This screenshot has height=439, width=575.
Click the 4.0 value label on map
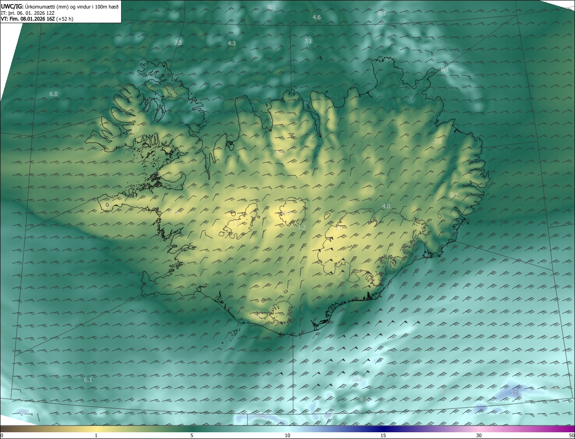click(x=386, y=206)
